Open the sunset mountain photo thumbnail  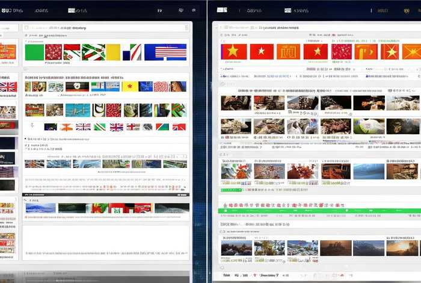[x=401, y=248]
